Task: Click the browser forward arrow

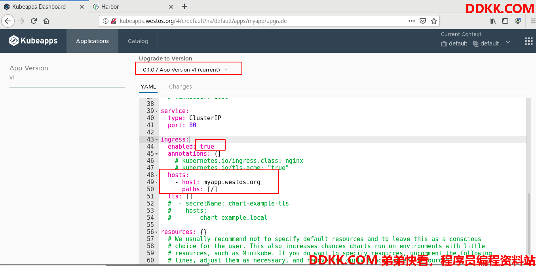Action: [x=21, y=21]
